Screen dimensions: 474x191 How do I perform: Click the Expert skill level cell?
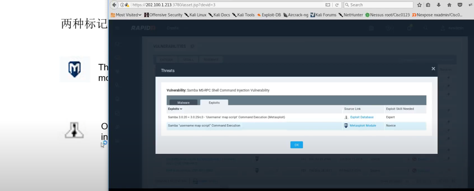click(390, 117)
